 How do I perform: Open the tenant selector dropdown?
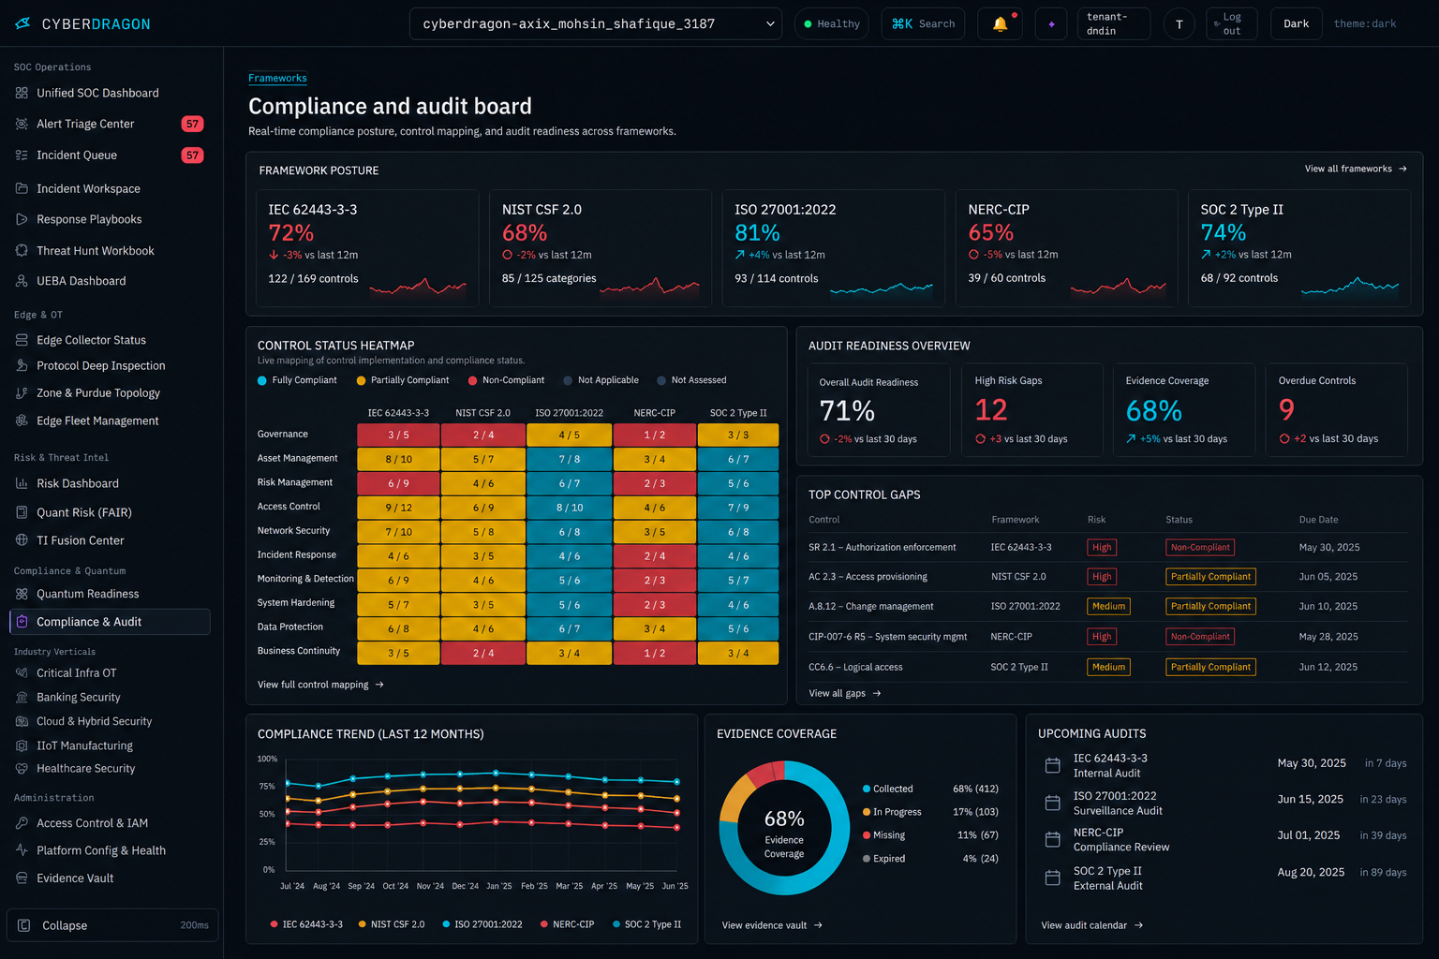tap(596, 23)
